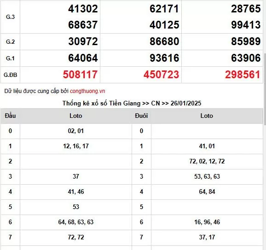The image size is (266, 250).
Task: Select first prize number 93616
Action: (164, 58)
